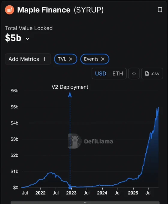Click the $1b y-axis label

click(14, 171)
